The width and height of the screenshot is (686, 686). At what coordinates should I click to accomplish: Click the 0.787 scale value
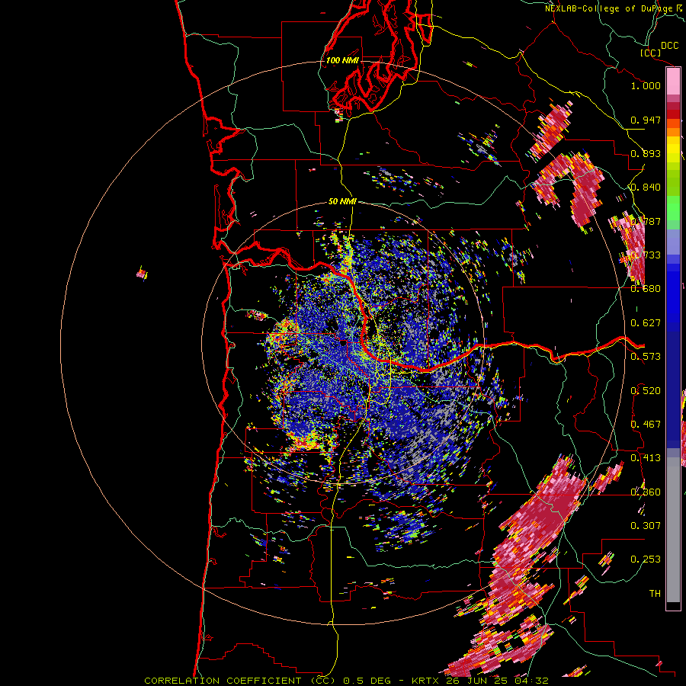click(646, 221)
